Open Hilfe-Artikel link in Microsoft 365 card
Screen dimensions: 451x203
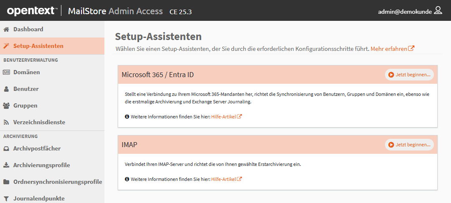click(227, 117)
